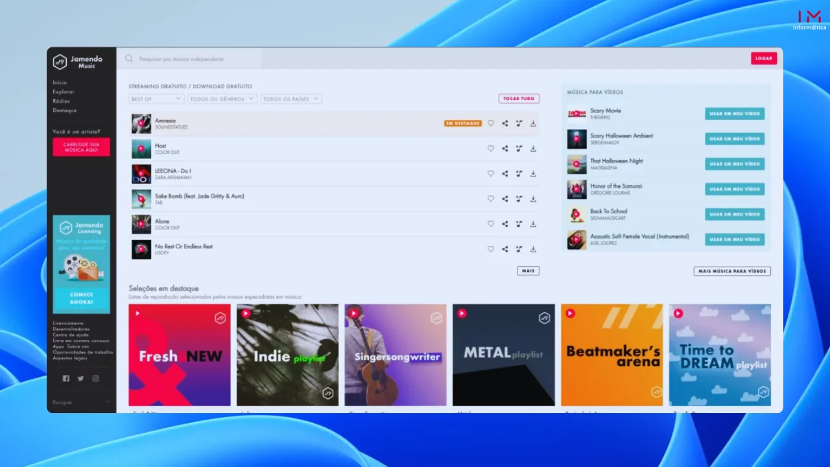Open Rádios in the sidebar

[62, 101]
